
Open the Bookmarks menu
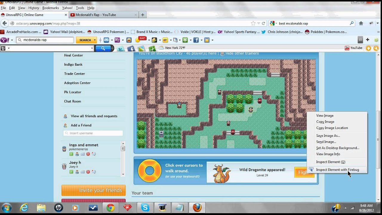click(50, 8)
